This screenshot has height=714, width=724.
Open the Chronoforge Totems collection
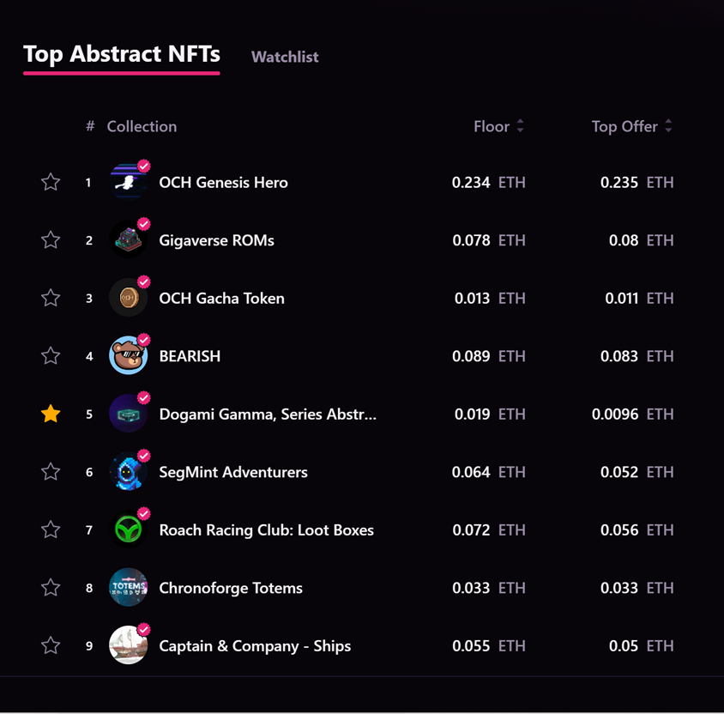(231, 588)
